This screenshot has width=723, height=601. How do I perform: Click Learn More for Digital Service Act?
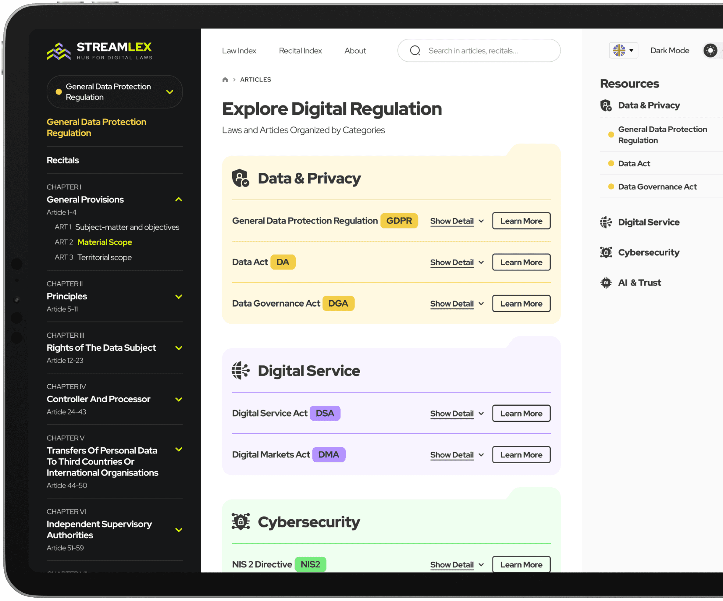(x=520, y=412)
